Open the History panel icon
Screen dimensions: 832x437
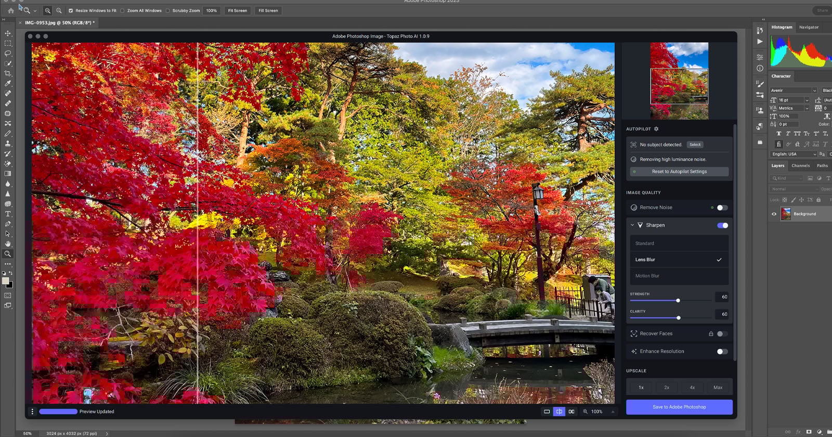[x=760, y=30]
